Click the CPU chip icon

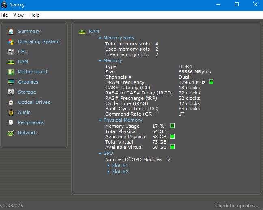(x=11, y=51)
